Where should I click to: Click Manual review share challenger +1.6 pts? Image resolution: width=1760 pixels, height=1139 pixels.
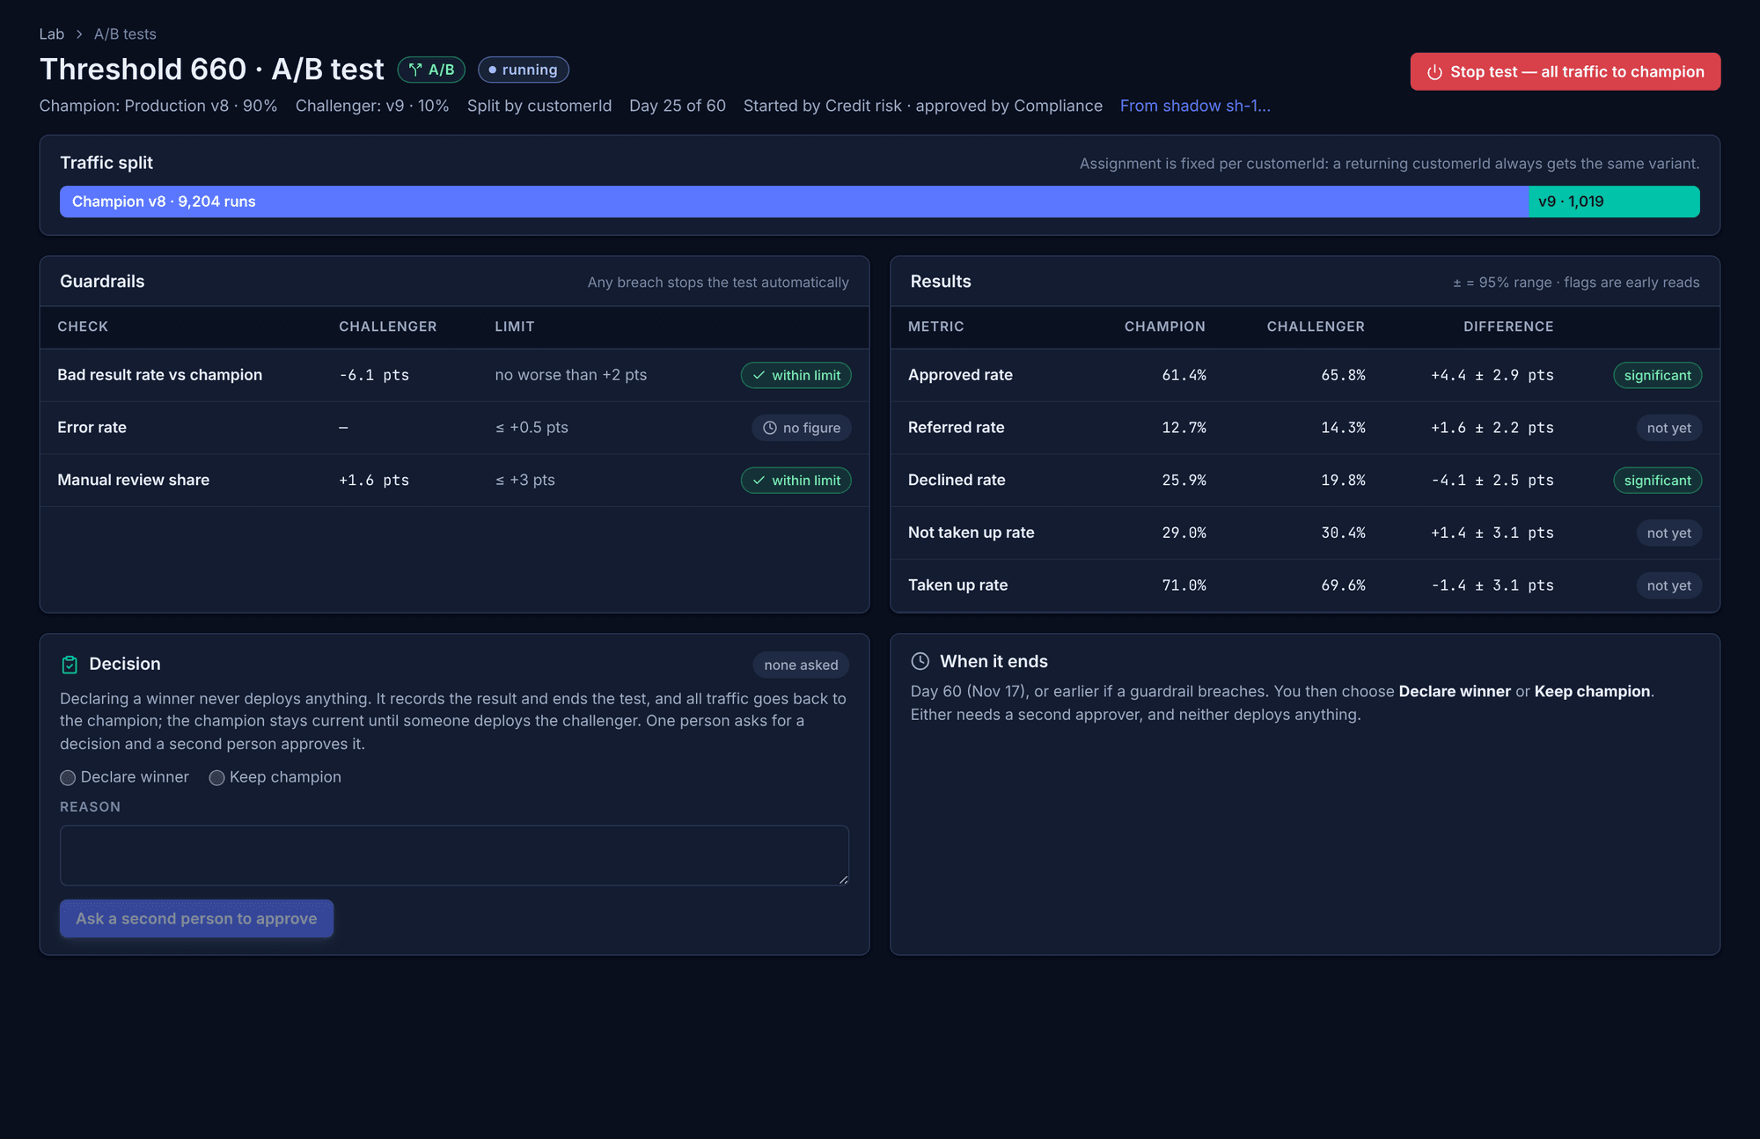pyautogui.click(x=374, y=481)
